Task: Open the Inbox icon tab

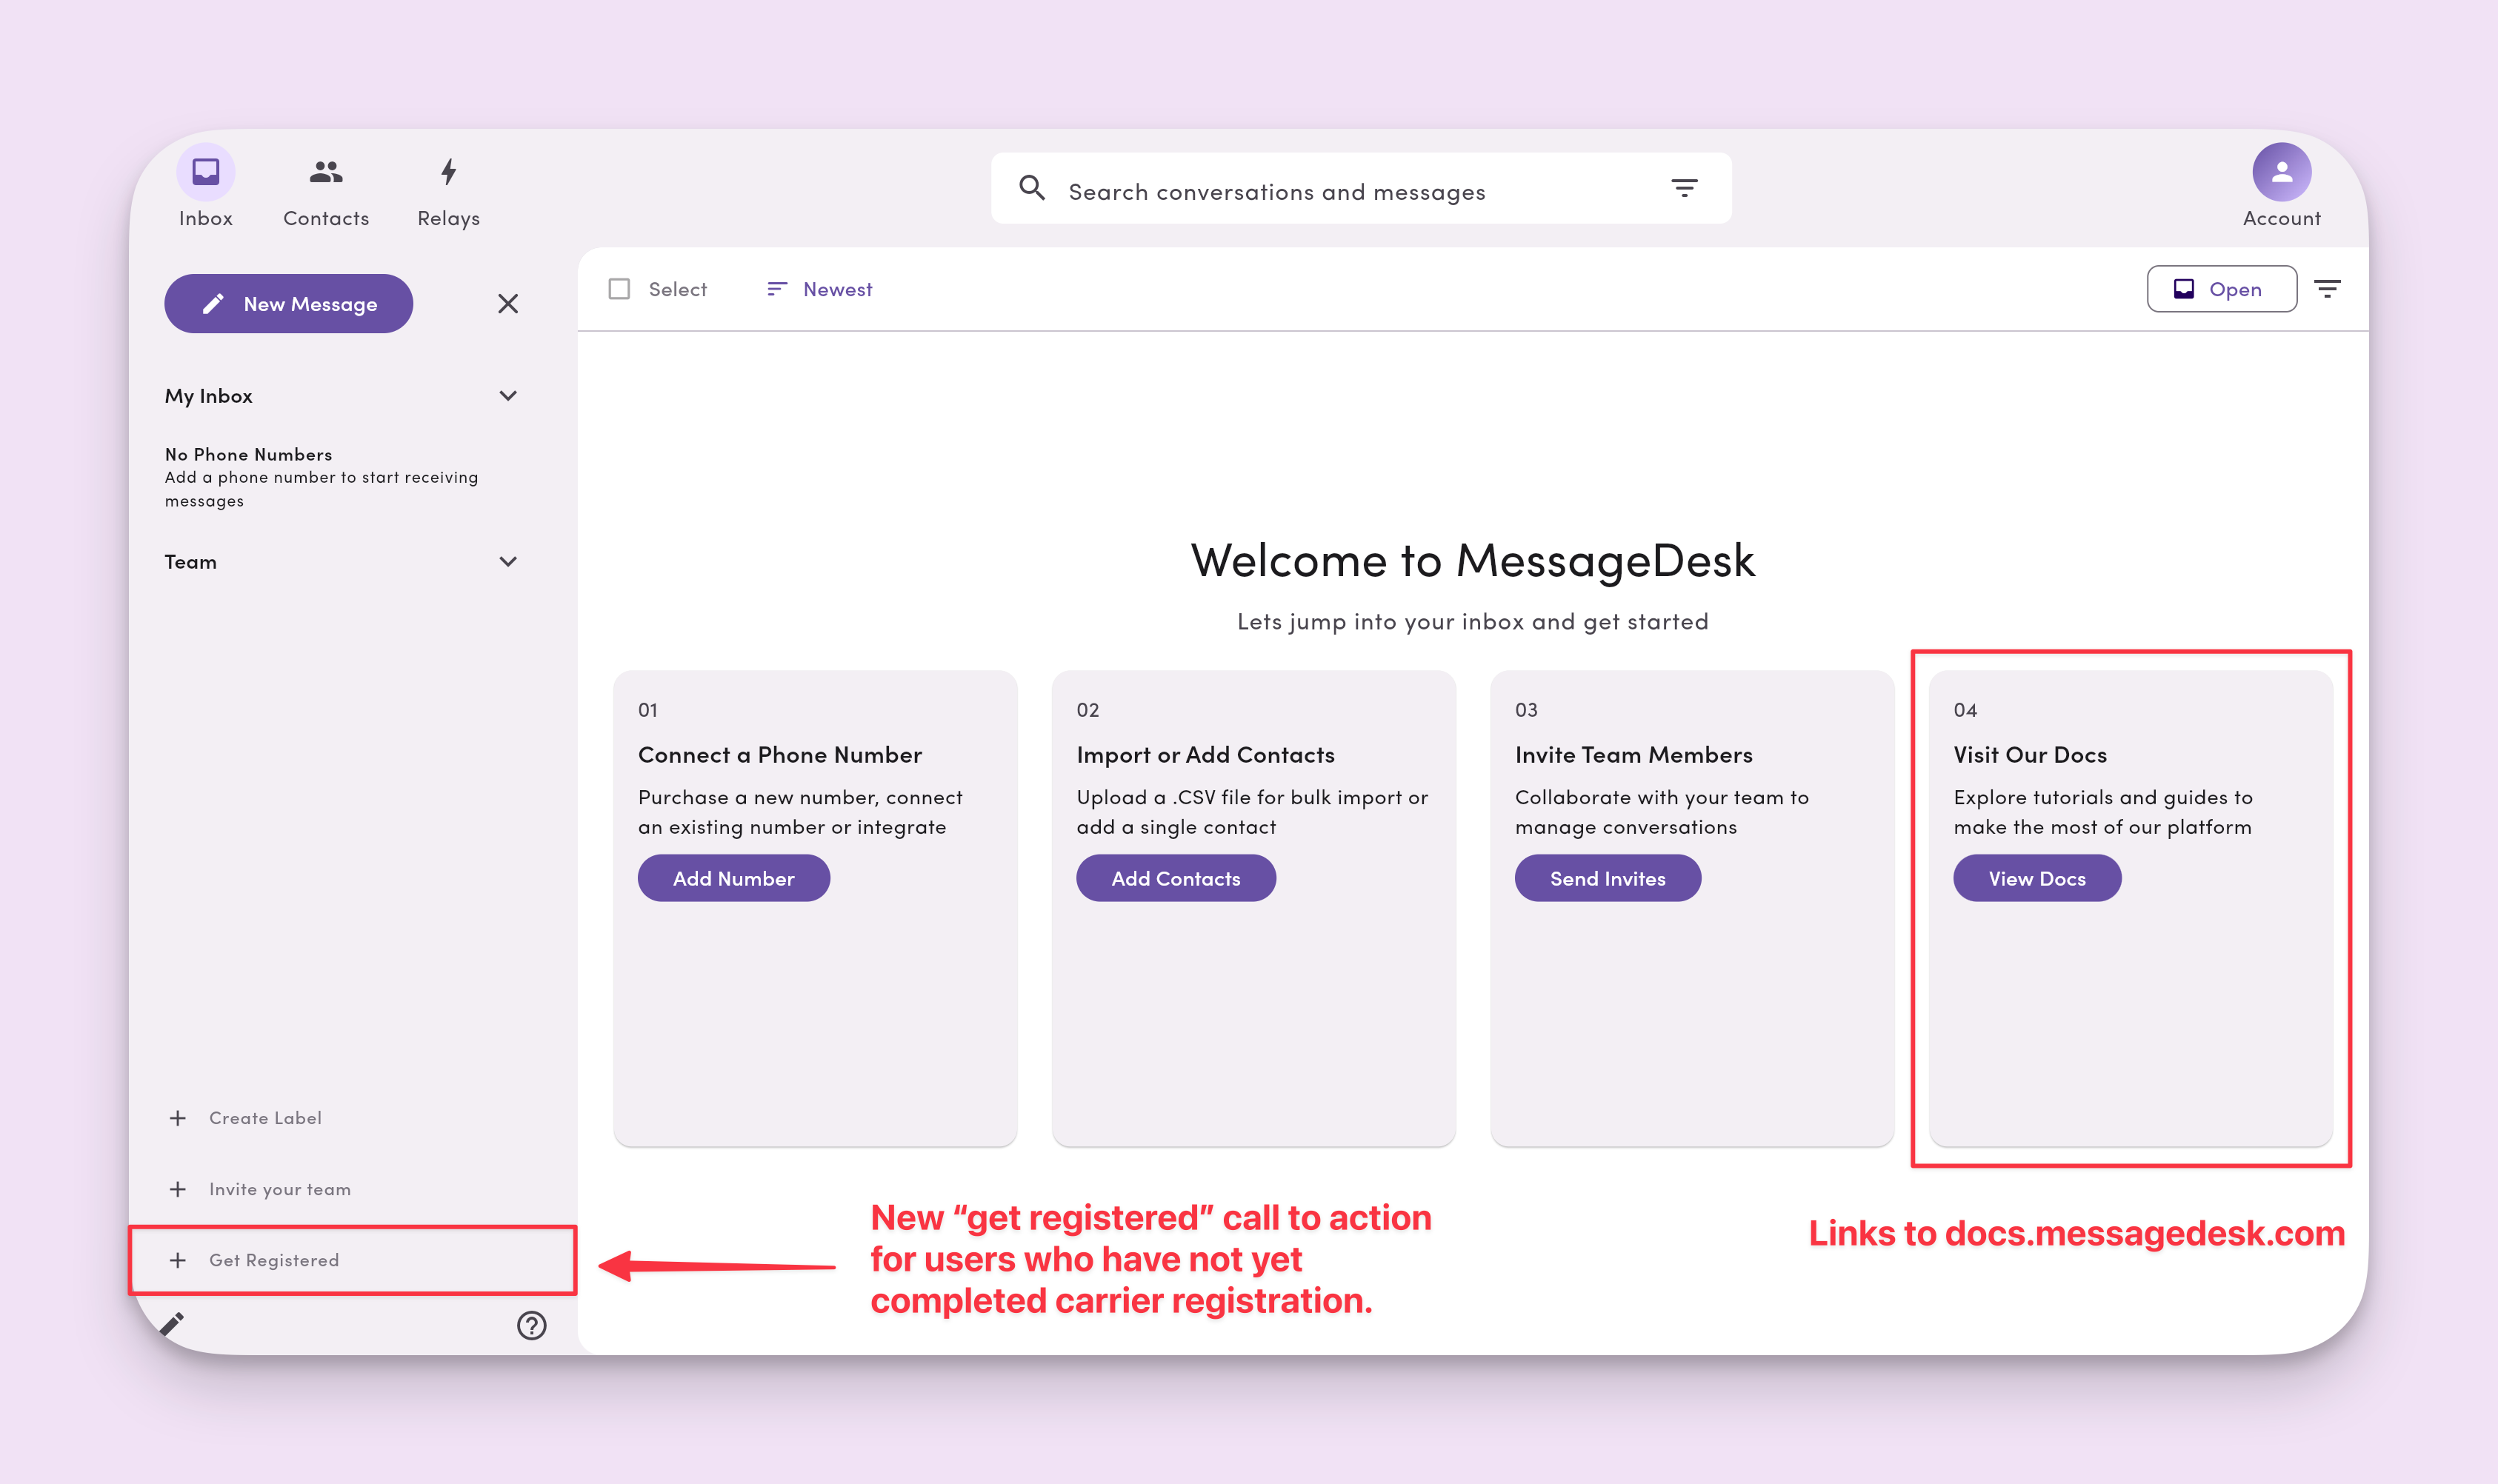Action: pos(205,173)
